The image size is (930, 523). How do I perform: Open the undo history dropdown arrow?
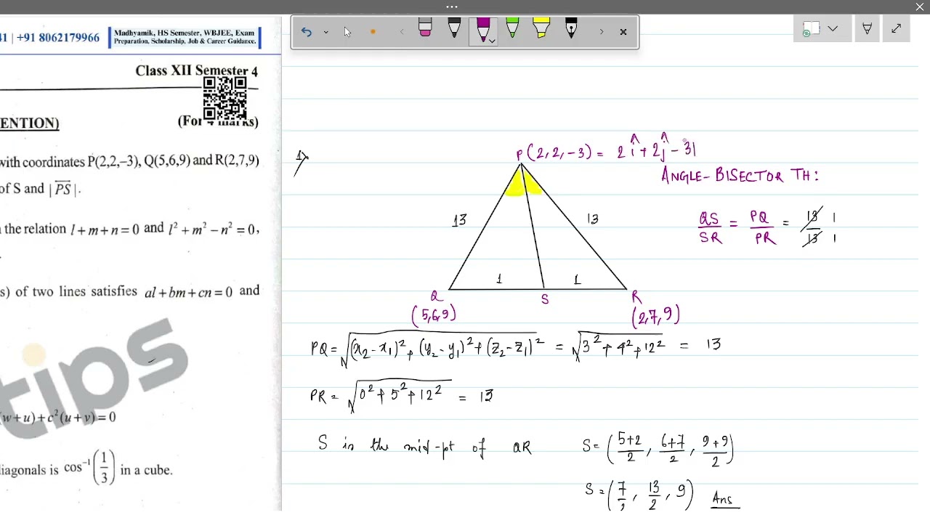coord(325,32)
